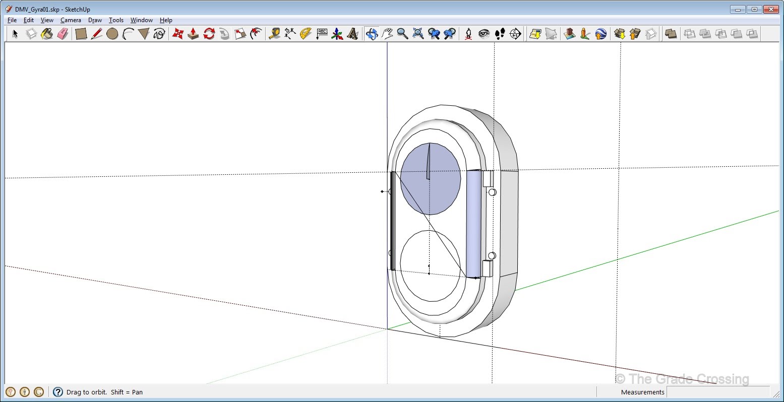Select the Move tool
784x402 pixels.
[x=177, y=34]
